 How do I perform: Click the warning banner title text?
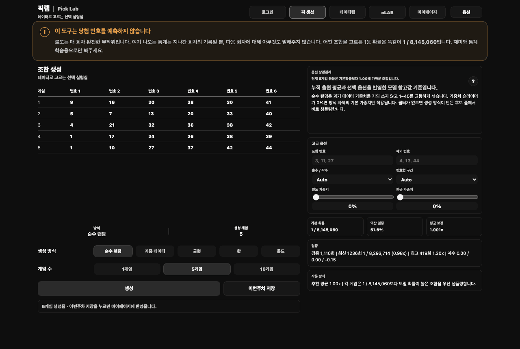pos(103,31)
